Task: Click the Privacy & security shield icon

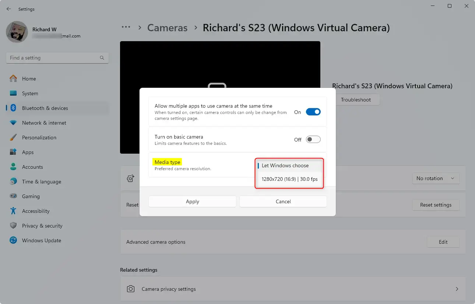Action: coord(13,226)
